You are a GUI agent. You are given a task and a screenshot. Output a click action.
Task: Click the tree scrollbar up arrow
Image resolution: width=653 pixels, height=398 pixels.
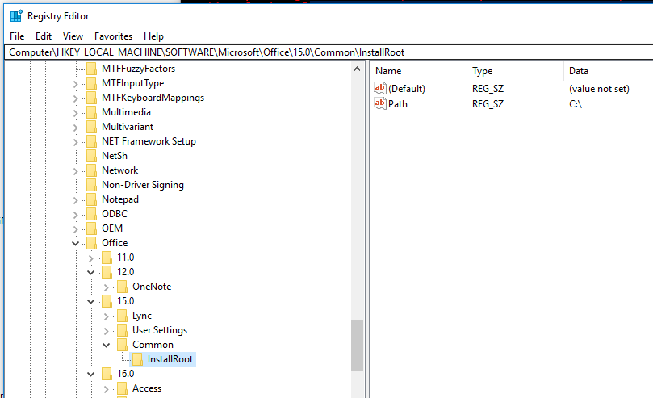pyautogui.click(x=357, y=69)
